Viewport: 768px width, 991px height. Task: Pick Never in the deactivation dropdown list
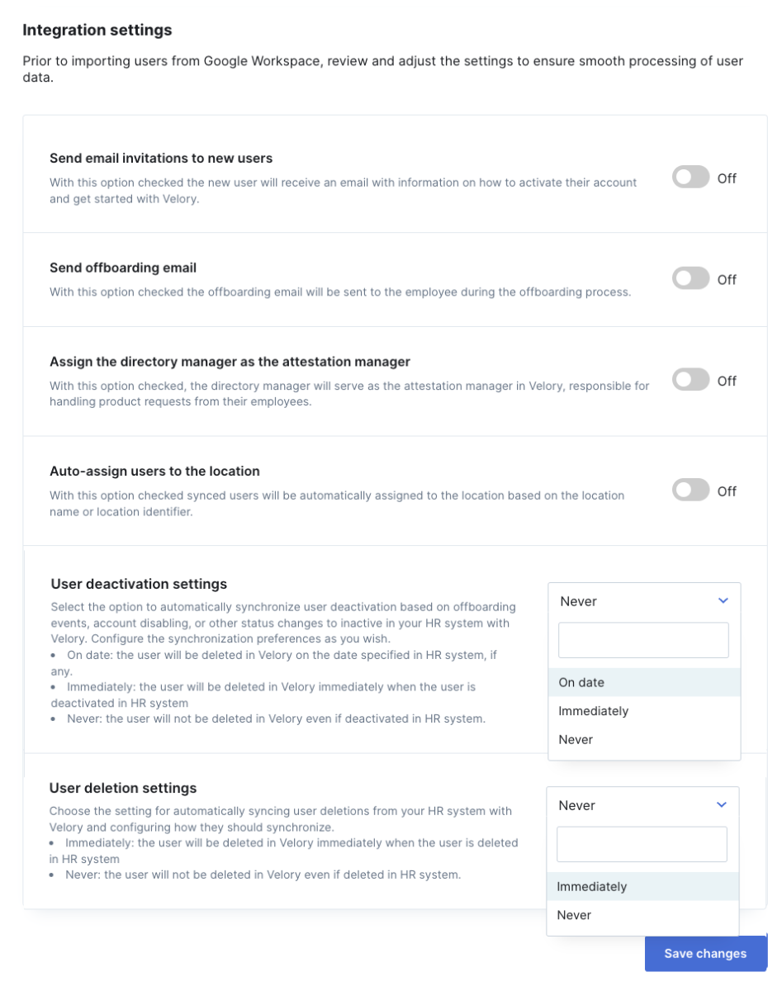pyautogui.click(x=644, y=739)
